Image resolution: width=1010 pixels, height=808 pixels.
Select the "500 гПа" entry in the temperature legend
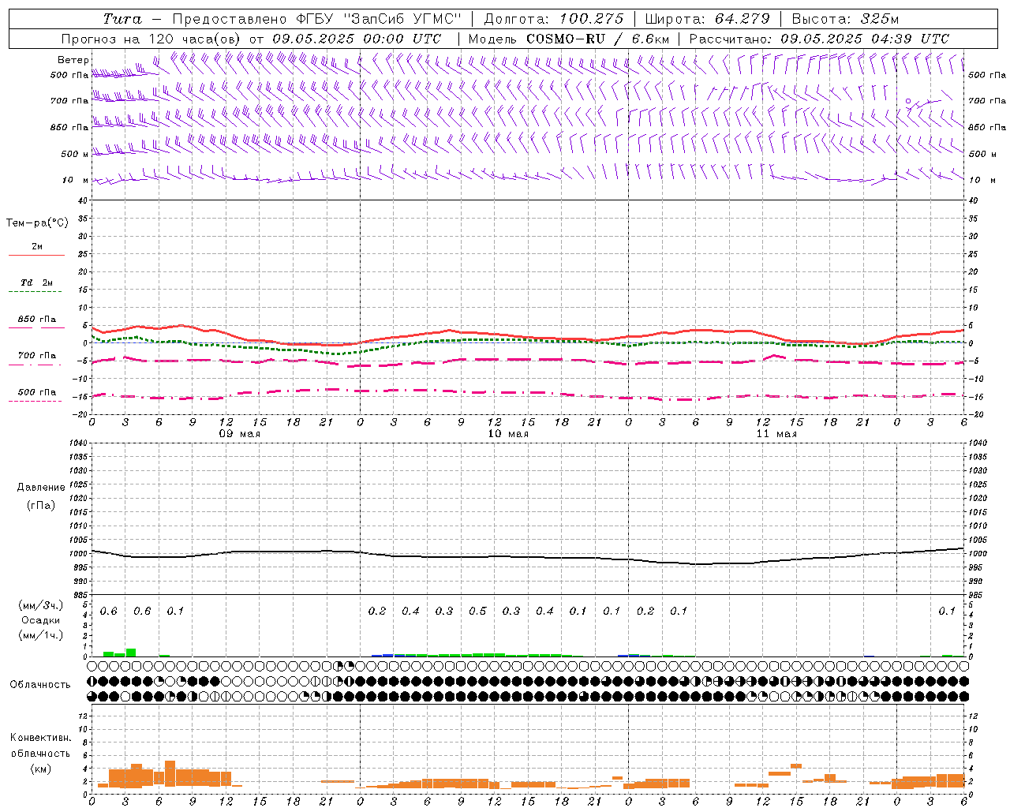coord(37,392)
